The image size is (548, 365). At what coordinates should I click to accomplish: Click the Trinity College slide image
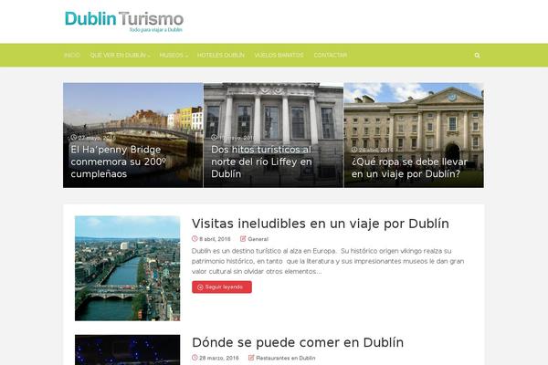(x=414, y=135)
